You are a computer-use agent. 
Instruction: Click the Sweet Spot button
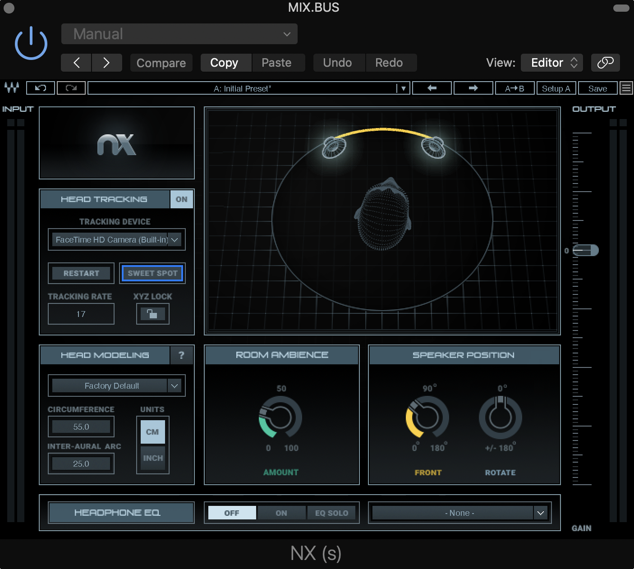[x=152, y=273]
